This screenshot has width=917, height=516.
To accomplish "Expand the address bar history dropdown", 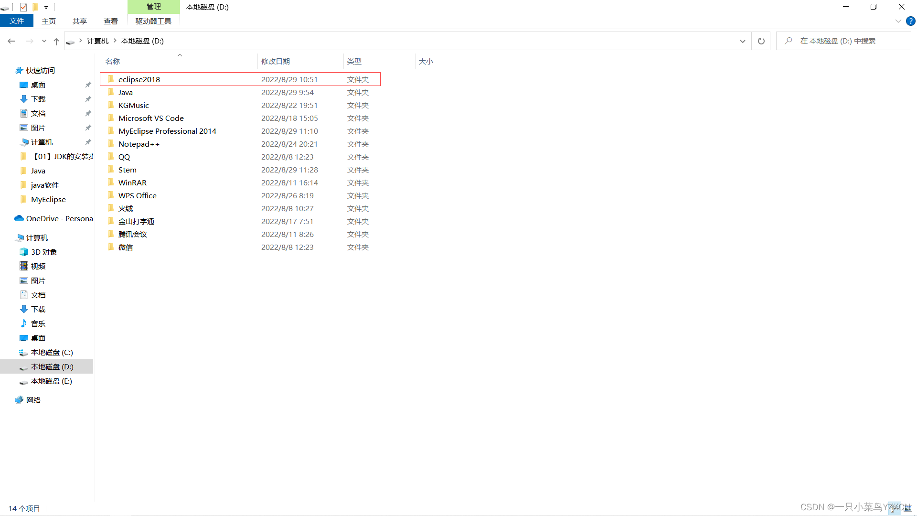I will pyautogui.click(x=742, y=41).
